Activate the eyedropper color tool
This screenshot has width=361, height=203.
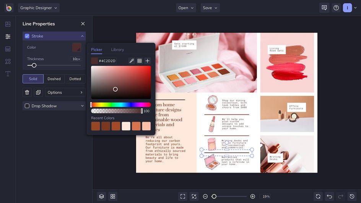pos(132,61)
